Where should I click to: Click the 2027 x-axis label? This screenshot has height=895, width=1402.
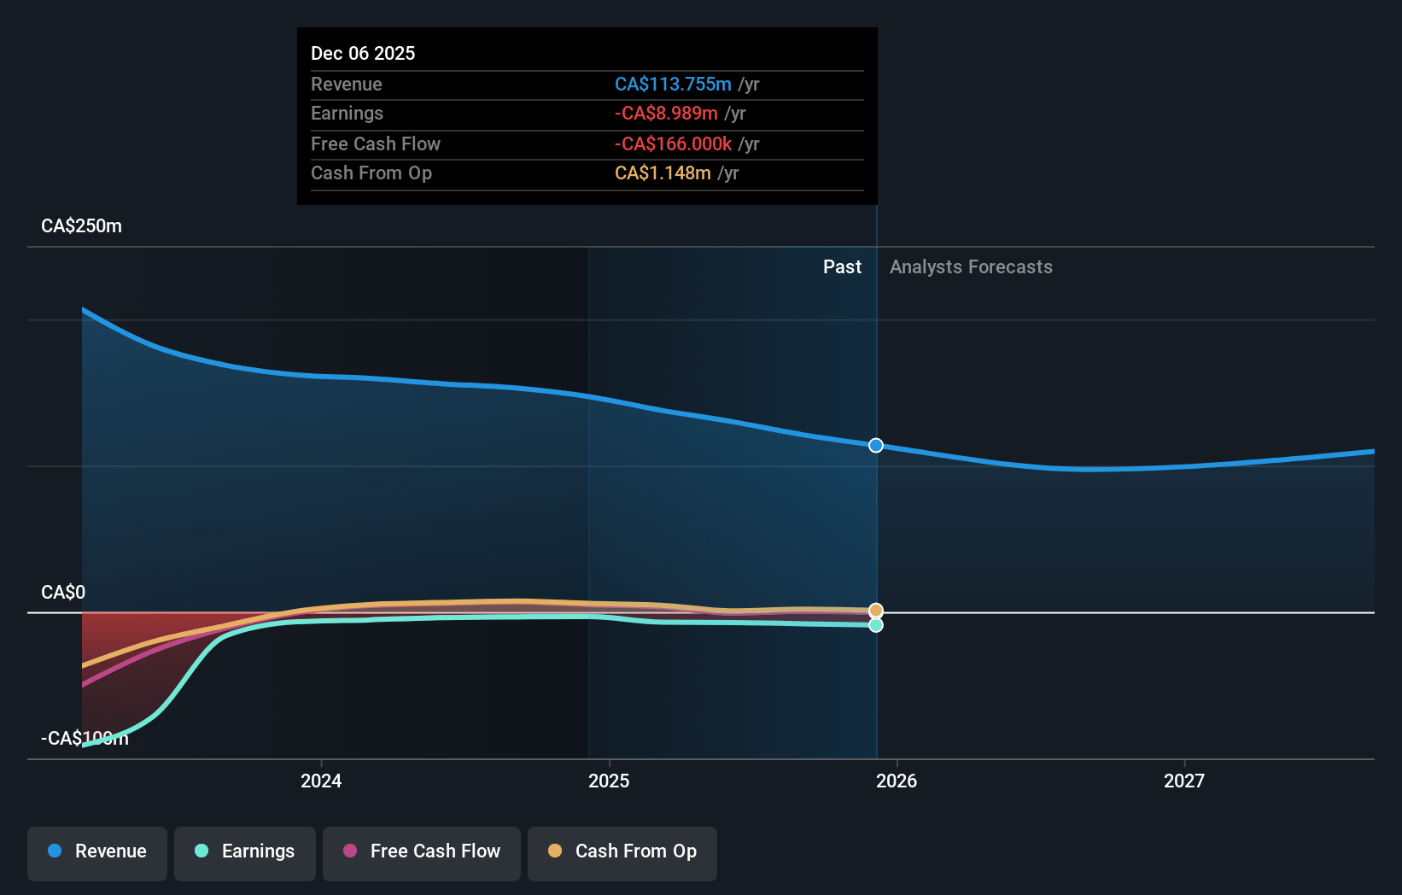point(1184,781)
